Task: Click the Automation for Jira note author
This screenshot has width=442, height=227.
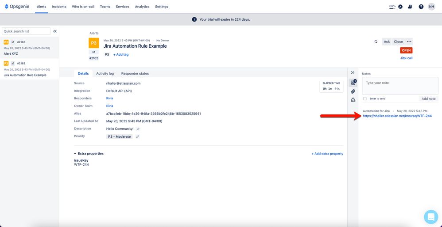Action: tap(376, 111)
